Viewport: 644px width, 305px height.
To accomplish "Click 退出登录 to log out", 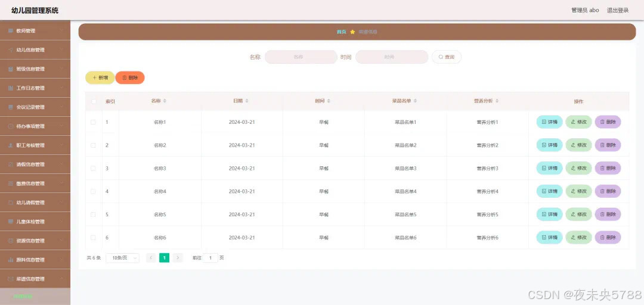I will tap(618, 10).
